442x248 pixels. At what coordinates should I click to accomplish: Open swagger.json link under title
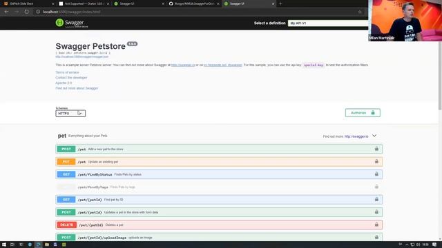coord(81,56)
